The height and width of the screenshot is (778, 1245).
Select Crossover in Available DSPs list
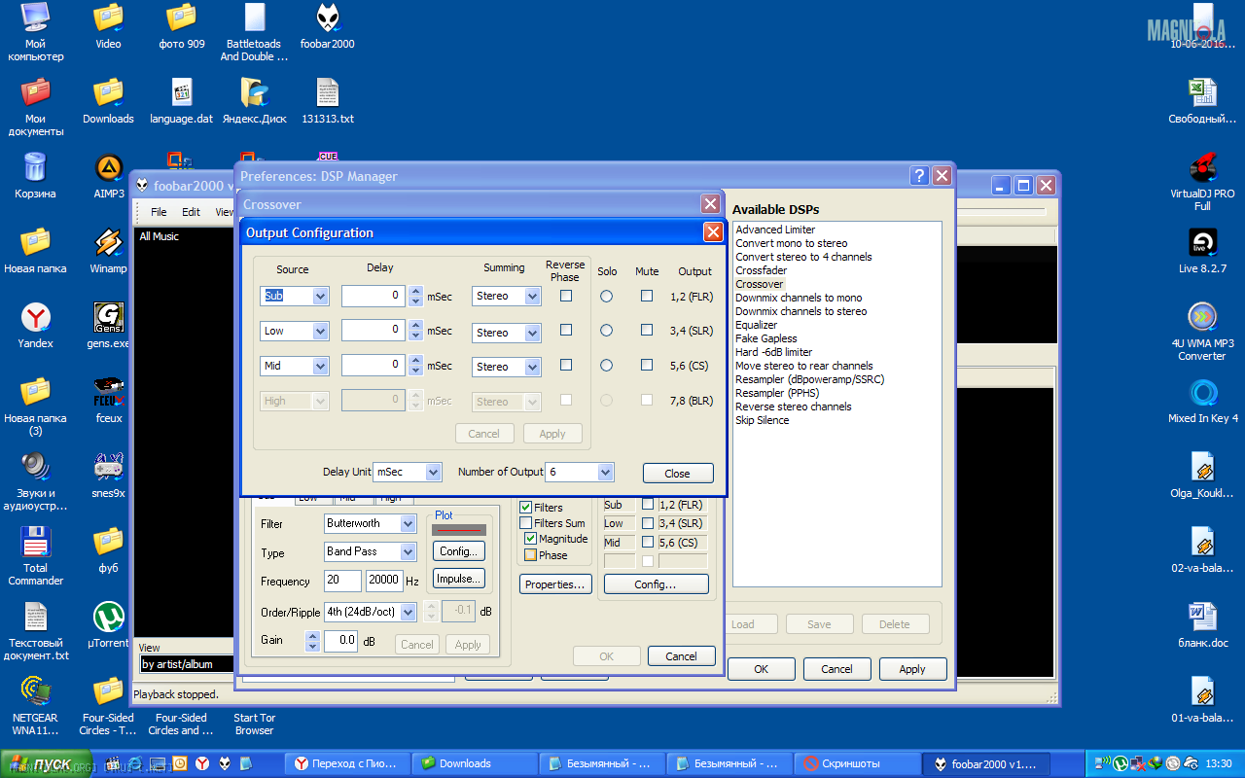[760, 284]
